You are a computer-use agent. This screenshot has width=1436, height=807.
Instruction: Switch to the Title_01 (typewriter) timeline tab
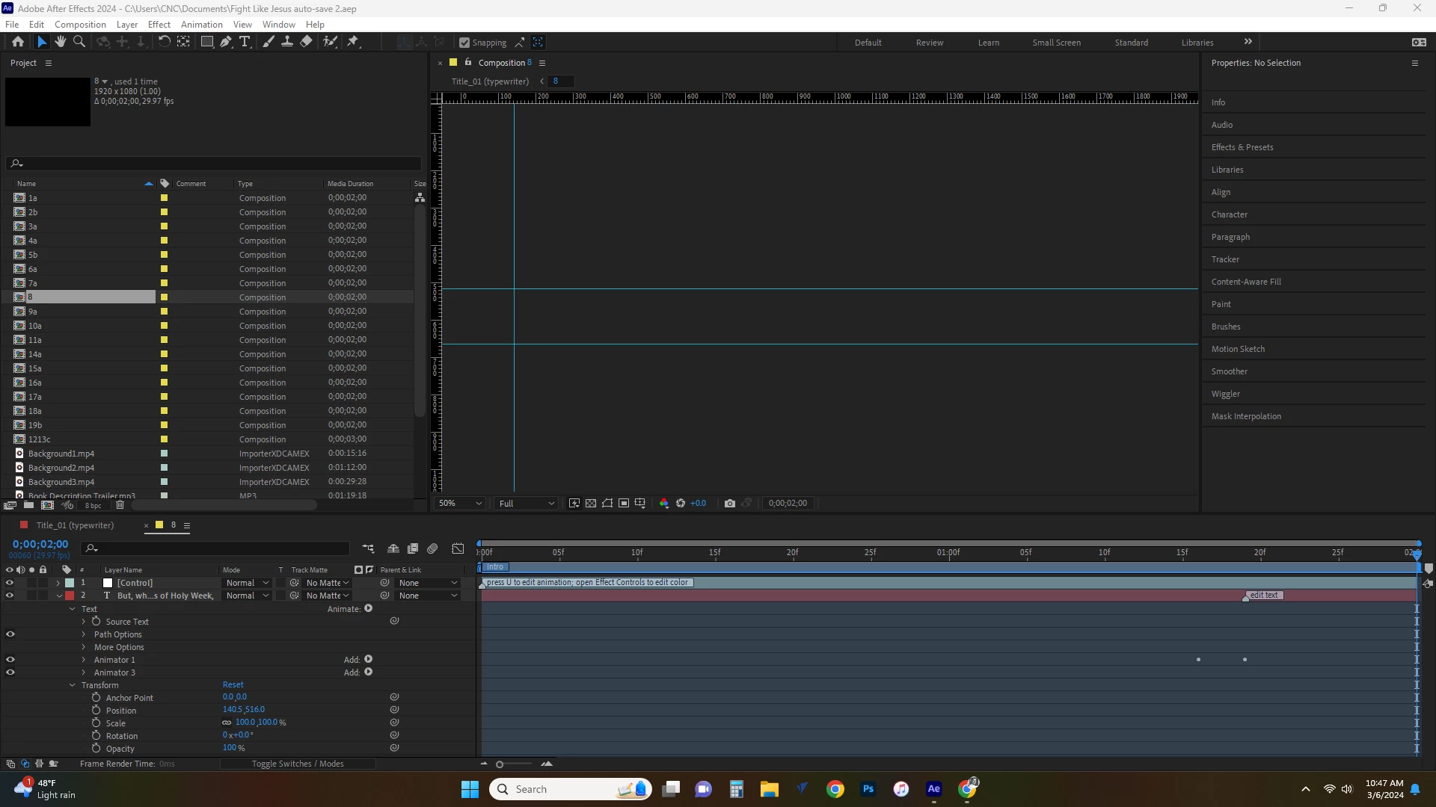pos(75,525)
